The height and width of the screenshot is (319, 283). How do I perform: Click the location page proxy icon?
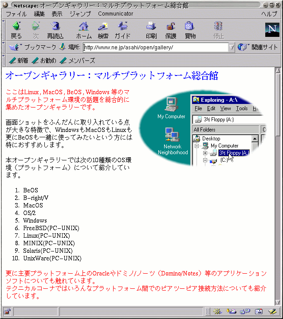click(x=62, y=47)
